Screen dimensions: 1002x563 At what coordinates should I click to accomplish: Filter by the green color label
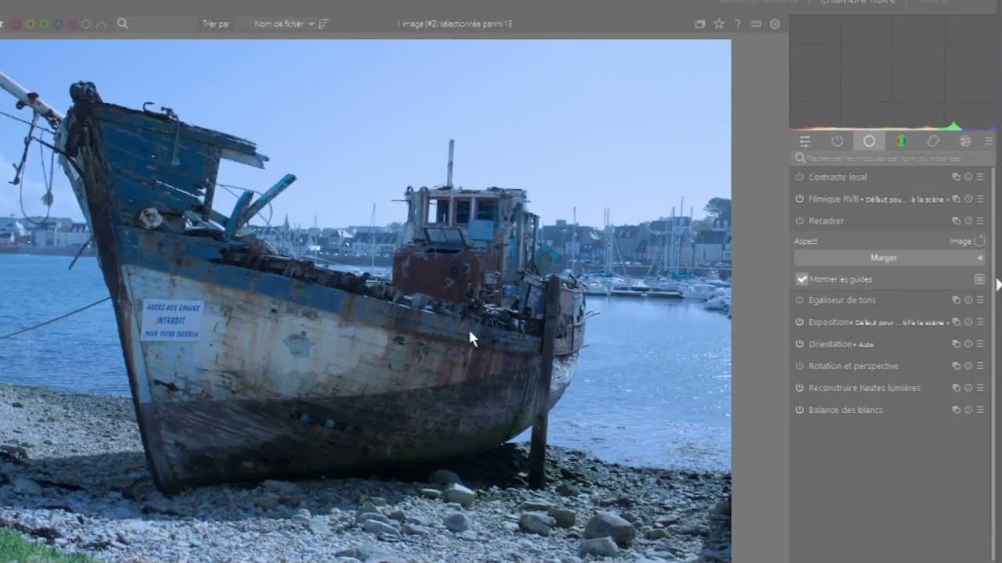pyautogui.click(x=44, y=24)
